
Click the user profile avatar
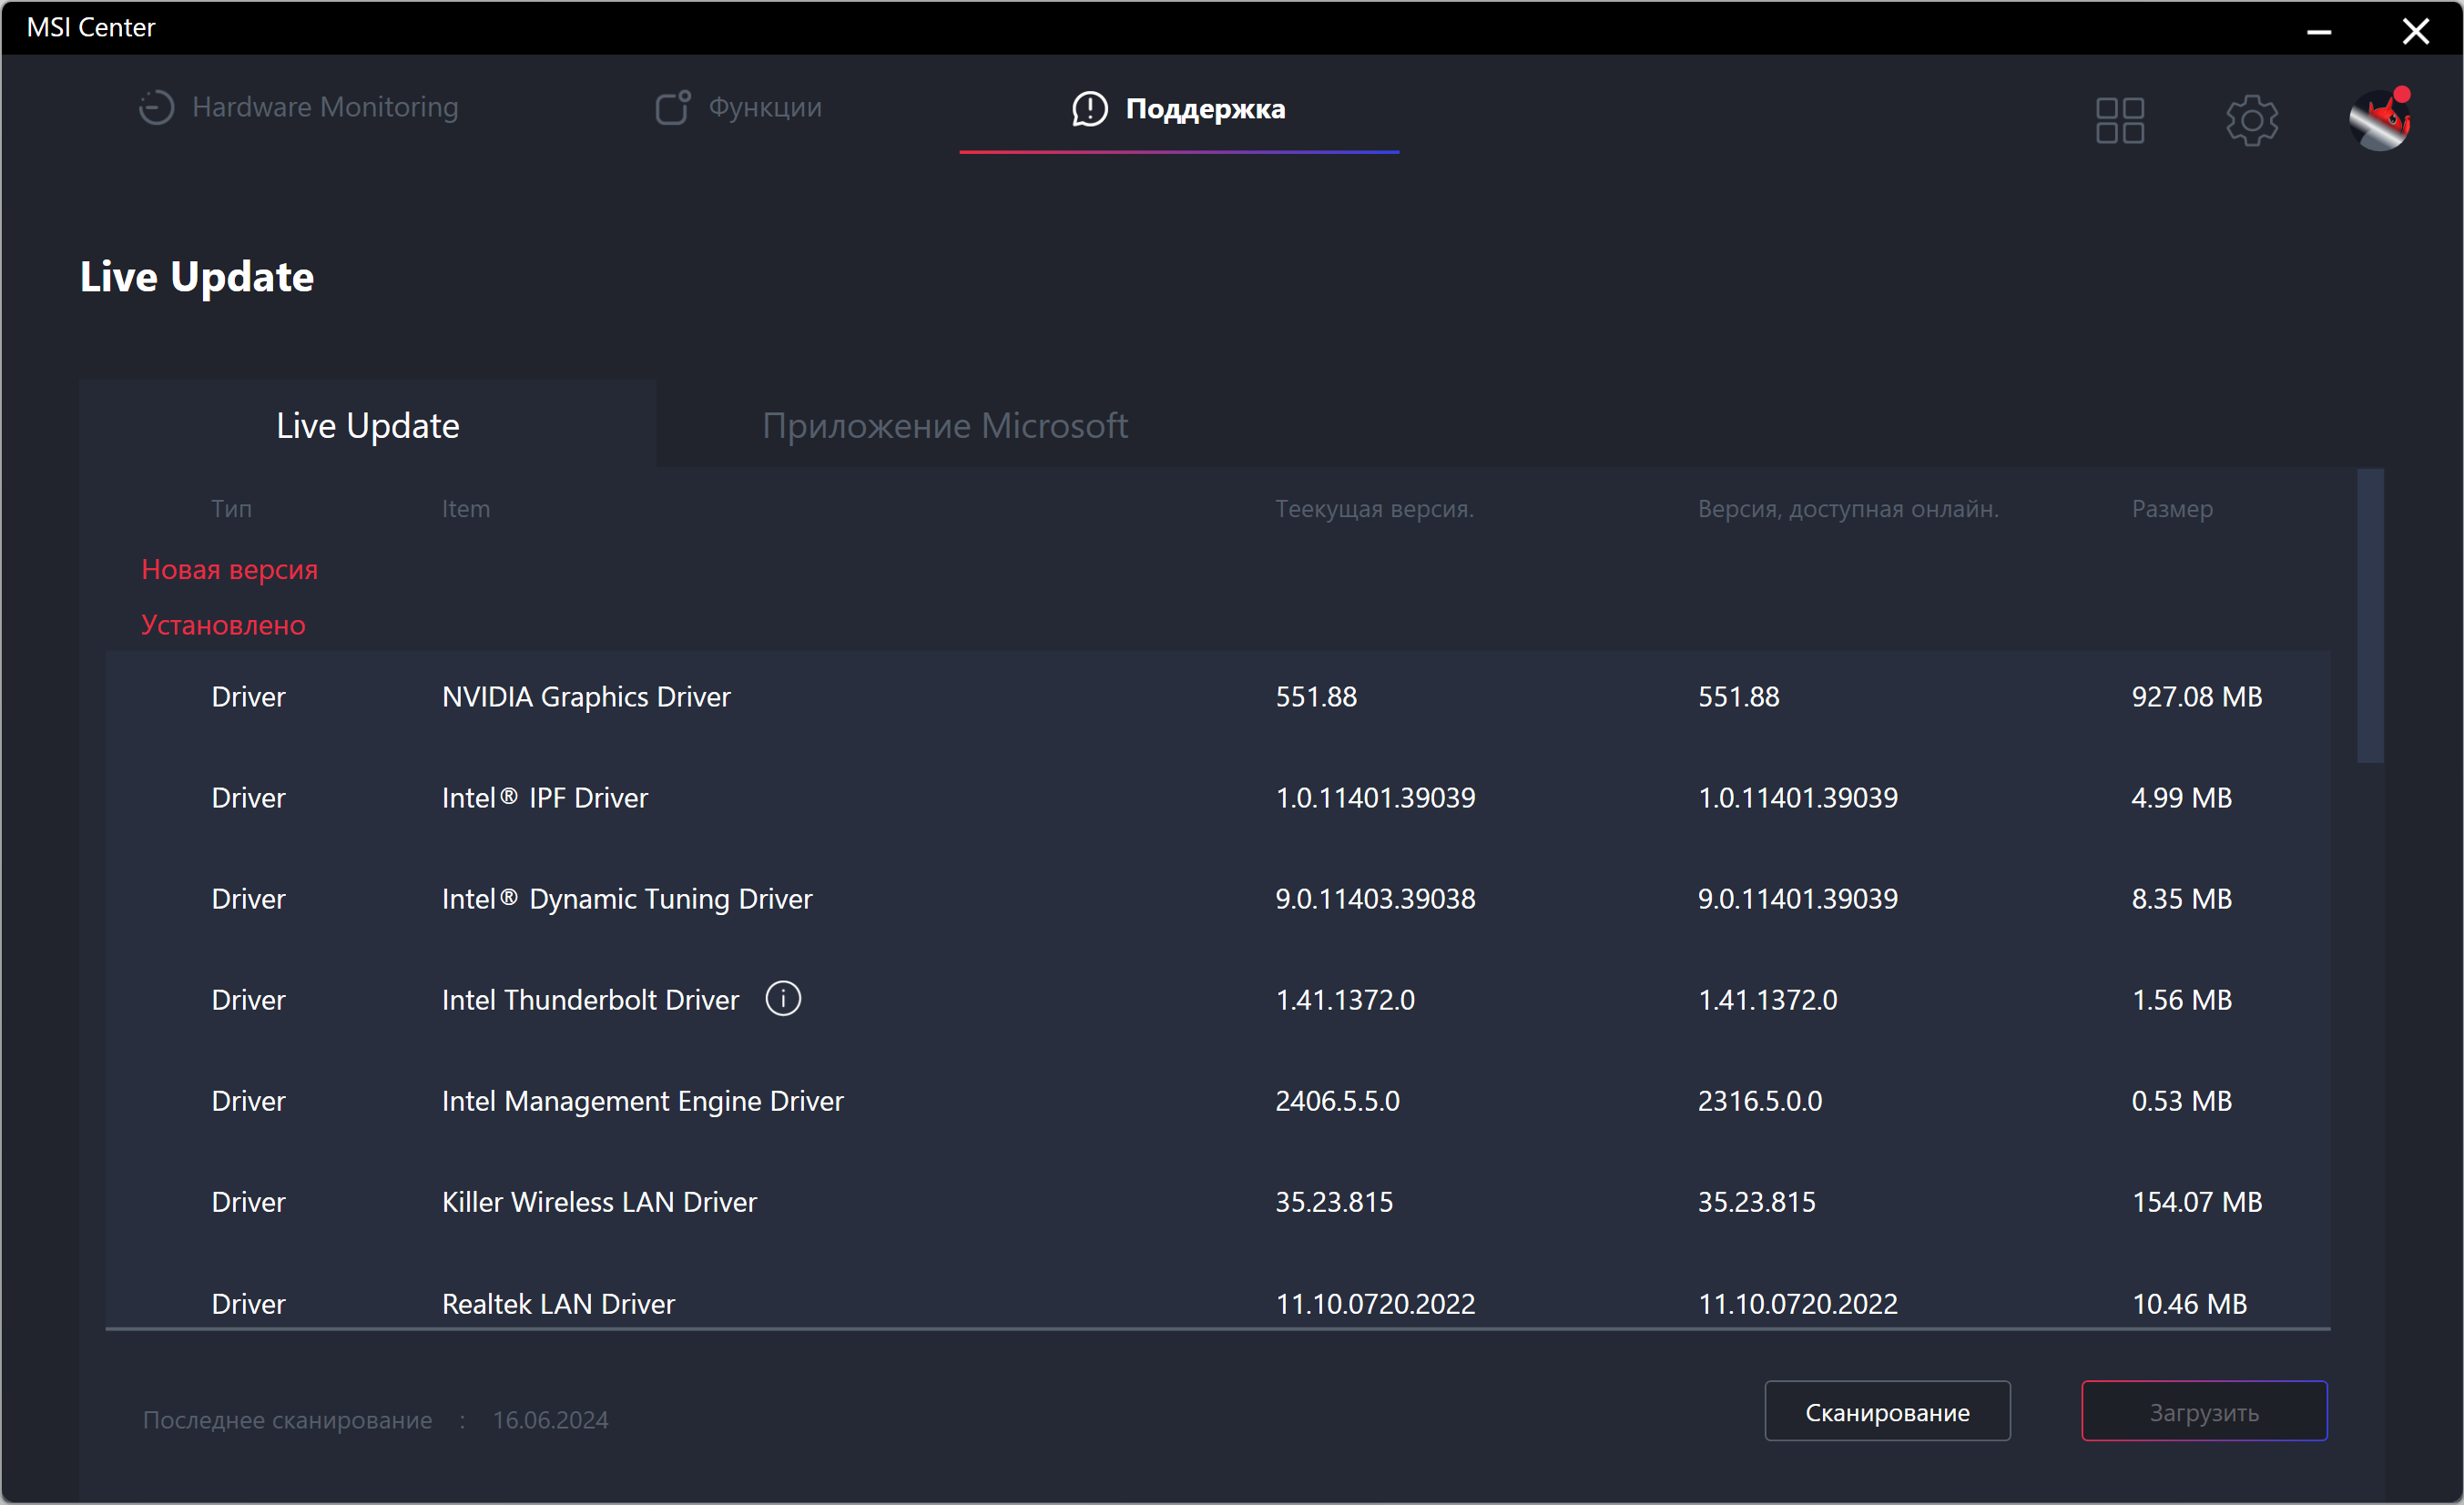2379,121
